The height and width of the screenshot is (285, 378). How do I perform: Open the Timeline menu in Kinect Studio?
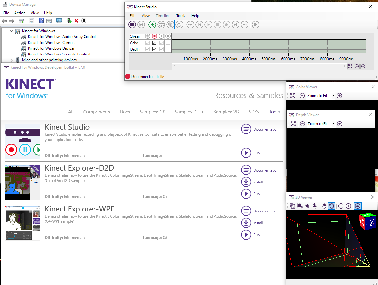(163, 15)
